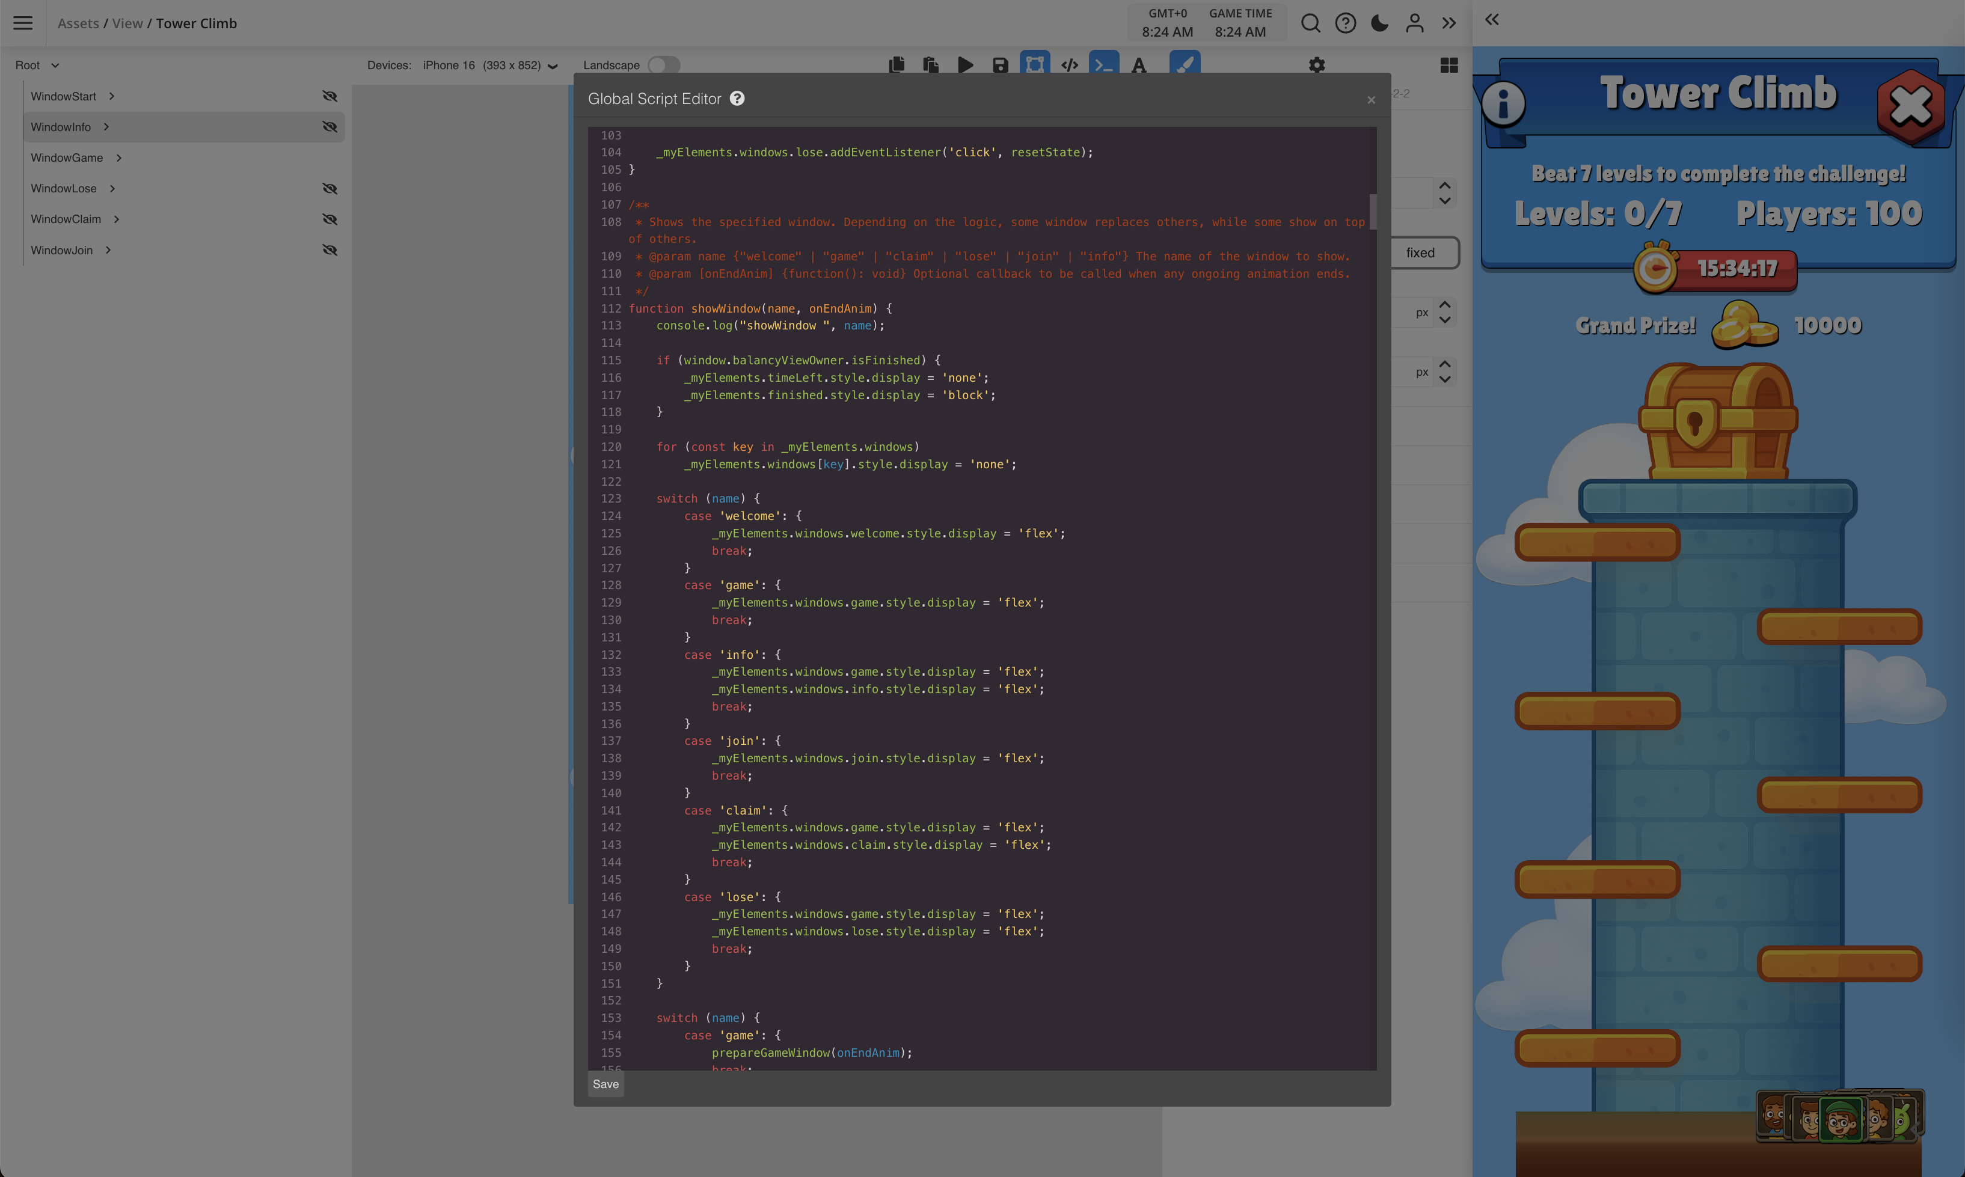The image size is (1965, 1177).
Task: Open the hamburger main menu
Action: 23,23
